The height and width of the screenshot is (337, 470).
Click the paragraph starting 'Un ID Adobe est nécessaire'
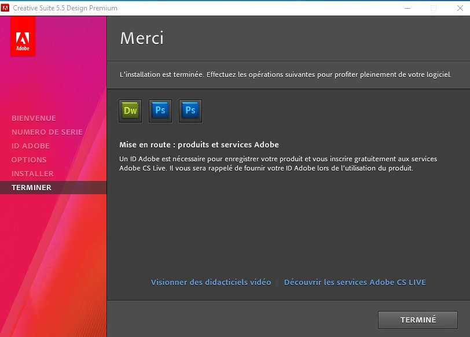(278, 164)
